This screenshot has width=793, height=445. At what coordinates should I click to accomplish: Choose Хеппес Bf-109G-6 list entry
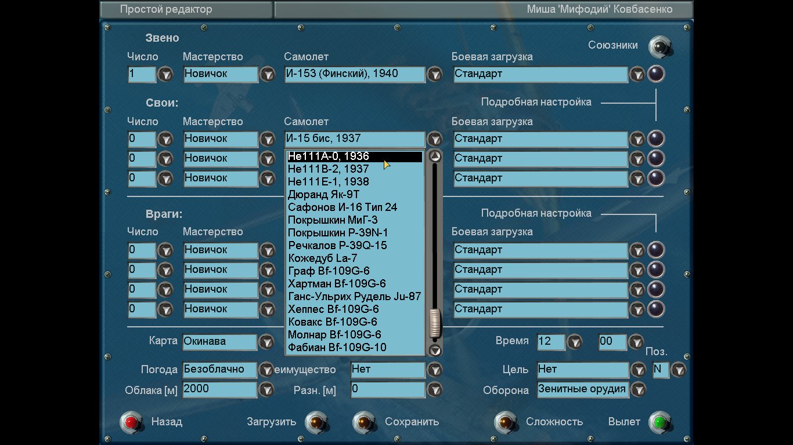pyautogui.click(x=355, y=309)
